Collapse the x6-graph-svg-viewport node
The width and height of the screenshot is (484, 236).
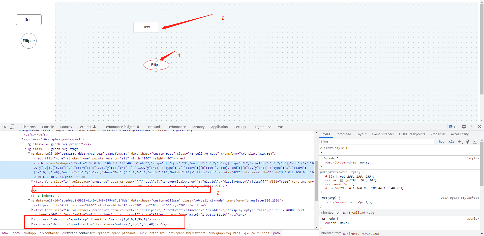click(22, 139)
